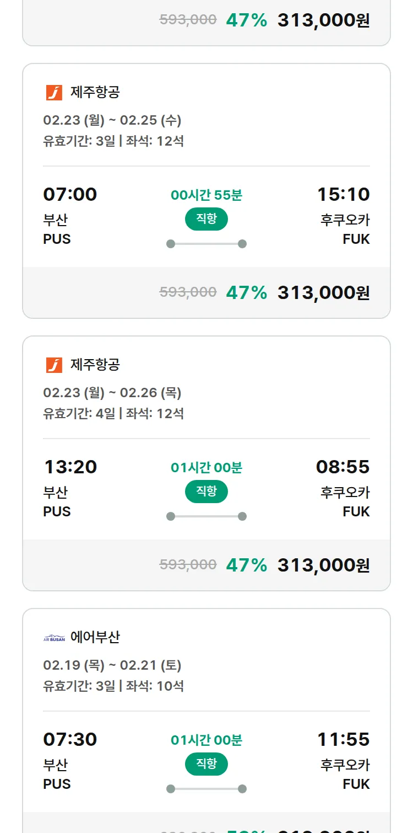Tap 직항 badge on the 07:30 departure flight
This screenshot has height=833, width=413.
click(206, 764)
